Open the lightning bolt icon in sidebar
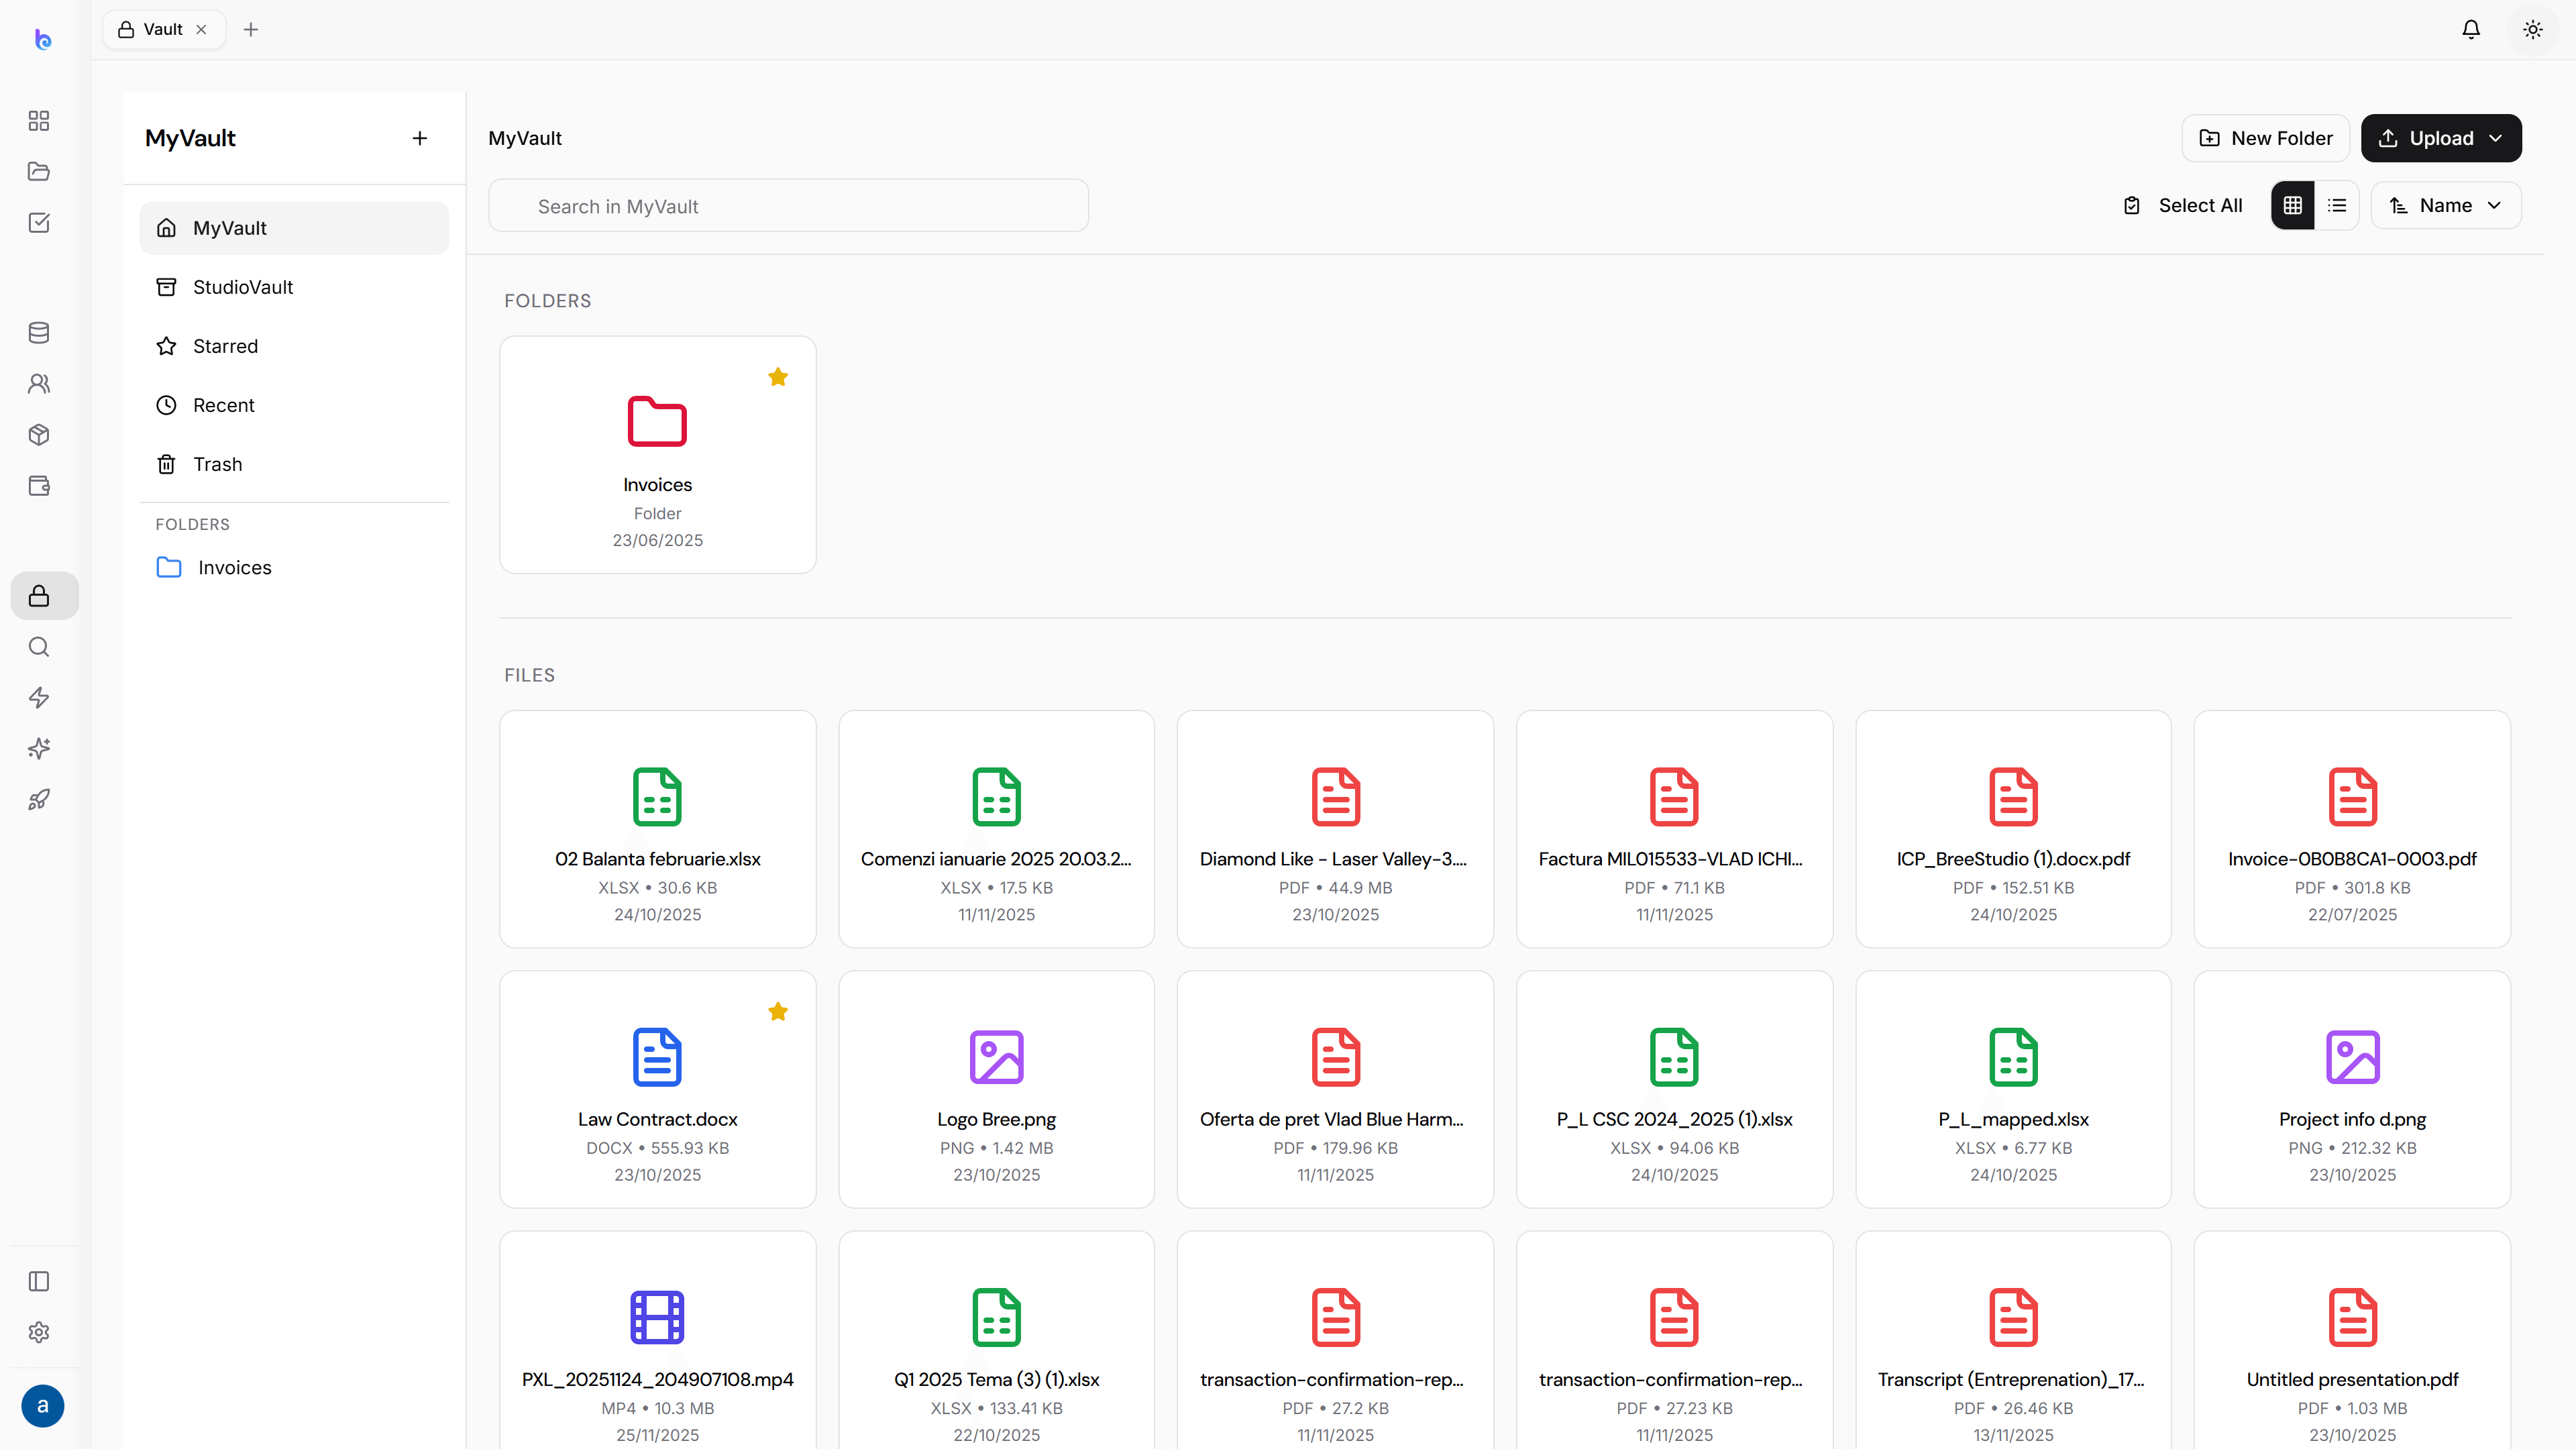 tap(39, 698)
